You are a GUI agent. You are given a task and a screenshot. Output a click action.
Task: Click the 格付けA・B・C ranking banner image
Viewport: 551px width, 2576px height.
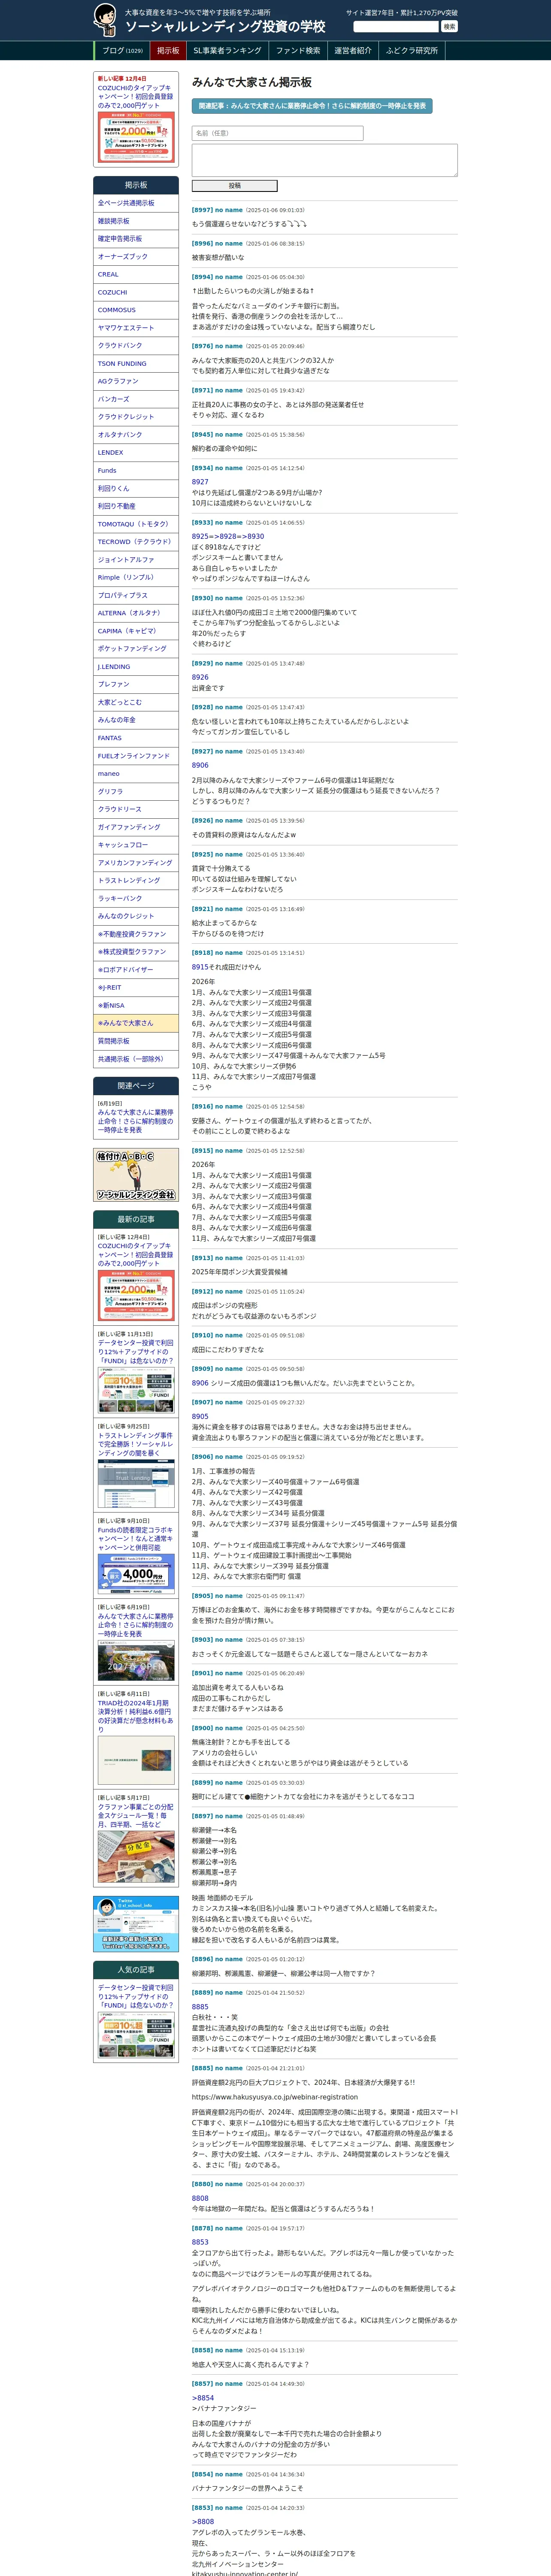pyautogui.click(x=136, y=1175)
